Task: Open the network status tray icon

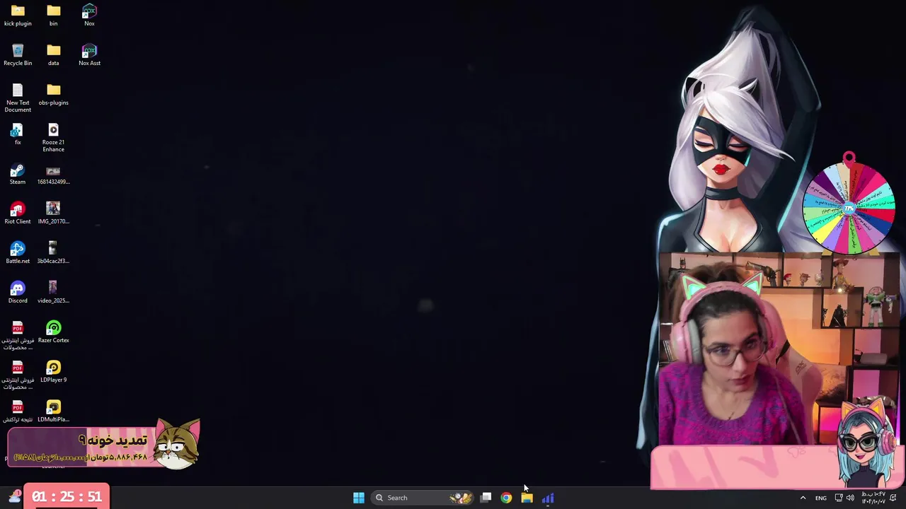Action: [x=839, y=498]
